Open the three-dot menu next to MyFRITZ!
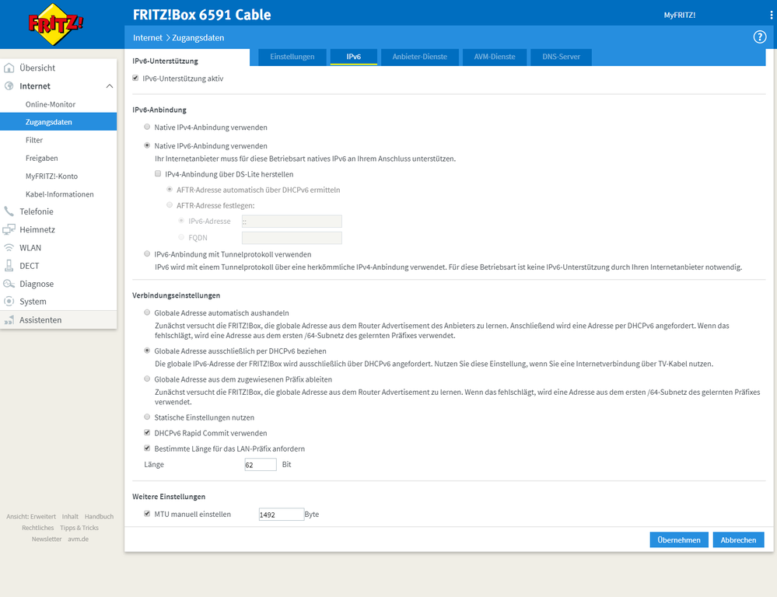The width and height of the screenshot is (777, 597). pos(771,15)
